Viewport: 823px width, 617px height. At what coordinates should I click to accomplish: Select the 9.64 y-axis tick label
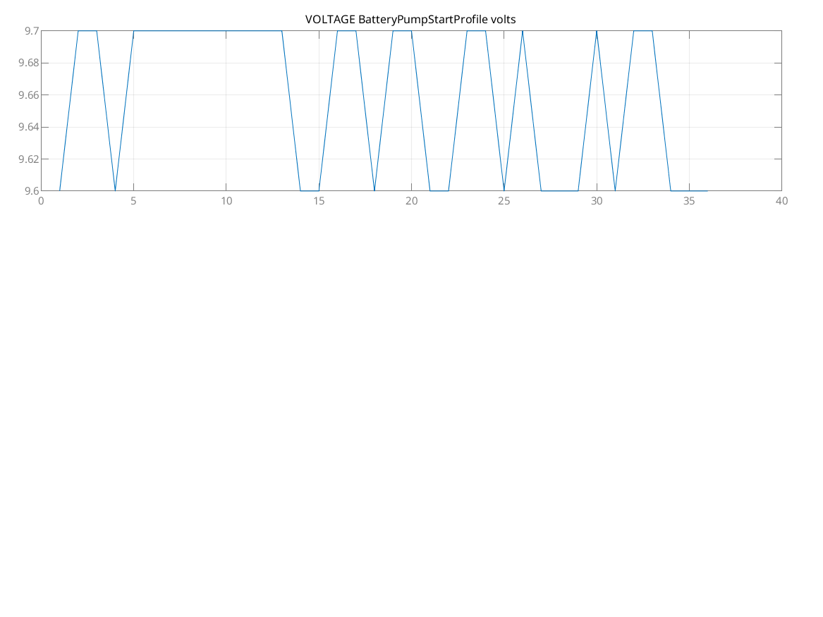pyautogui.click(x=30, y=127)
